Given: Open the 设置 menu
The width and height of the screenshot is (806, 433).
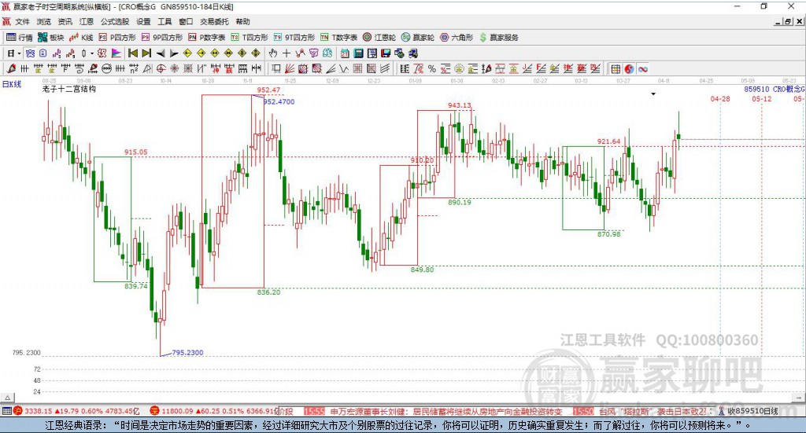Looking at the screenshot, I should 143,21.
